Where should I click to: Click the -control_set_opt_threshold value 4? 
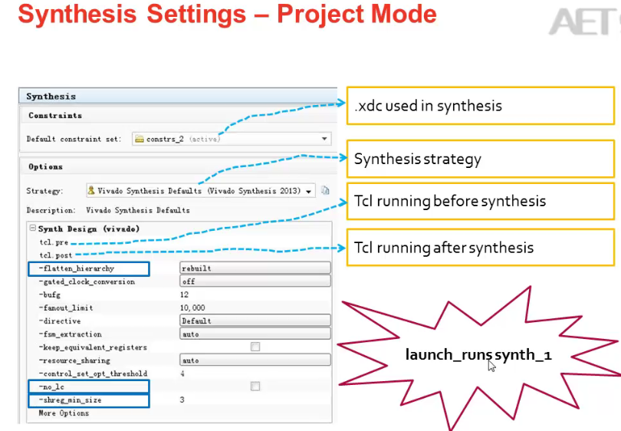pyautogui.click(x=182, y=373)
